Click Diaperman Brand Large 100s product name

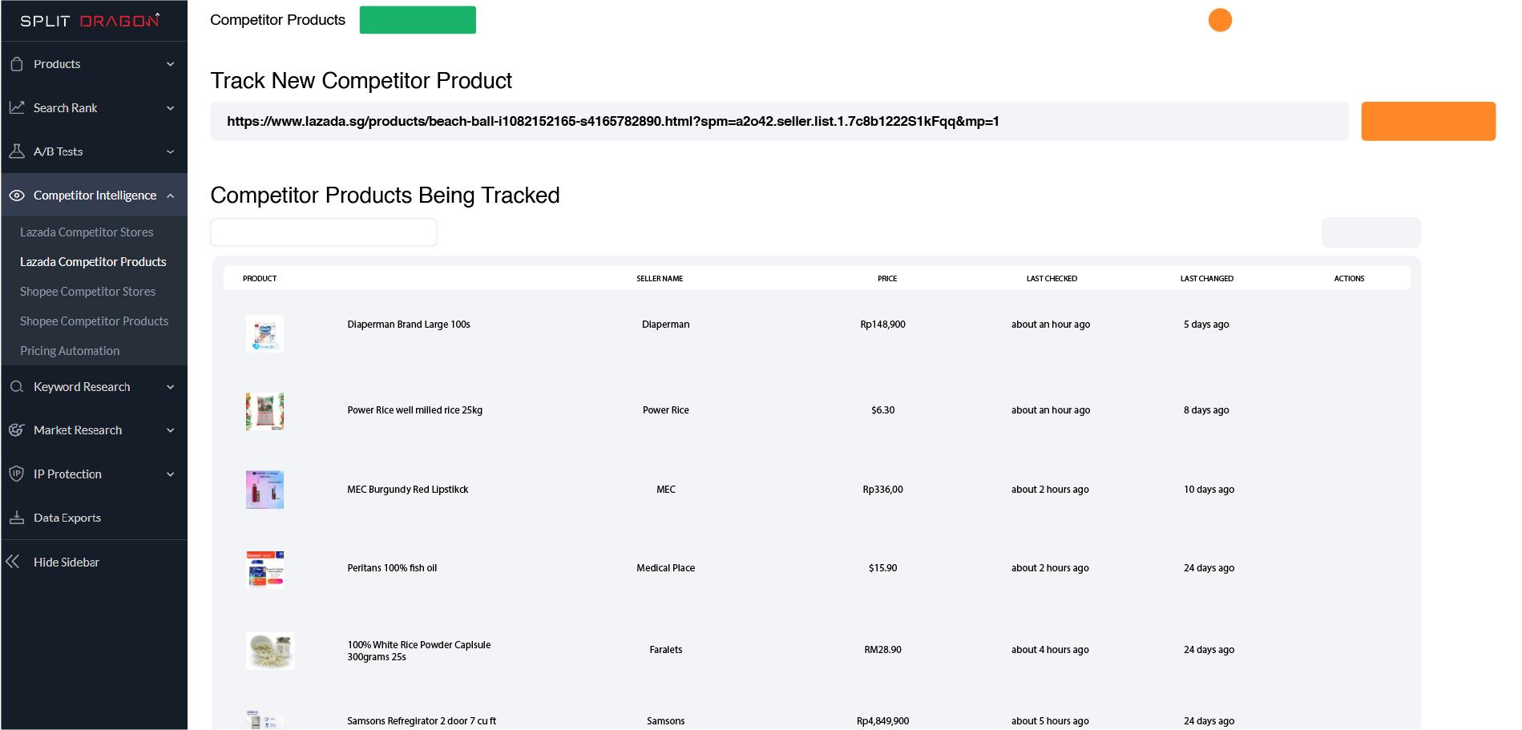coord(409,325)
